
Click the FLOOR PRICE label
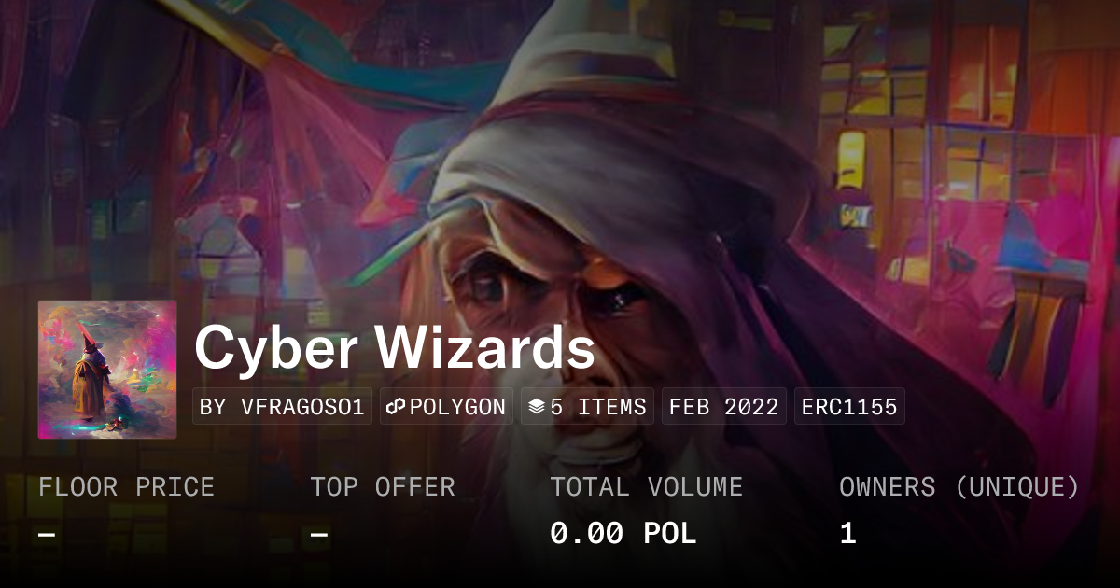point(126,487)
